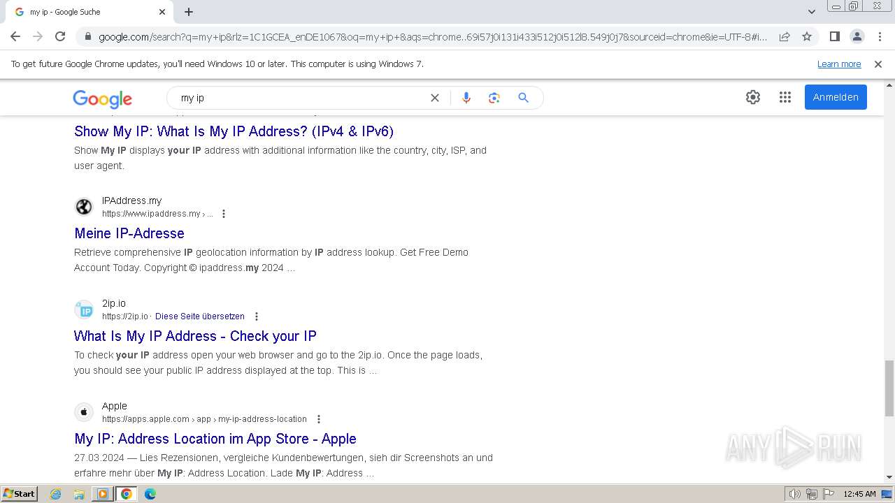Image resolution: width=895 pixels, height=503 pixels.
Task: Click the volume tray icon
Action: 794,494
